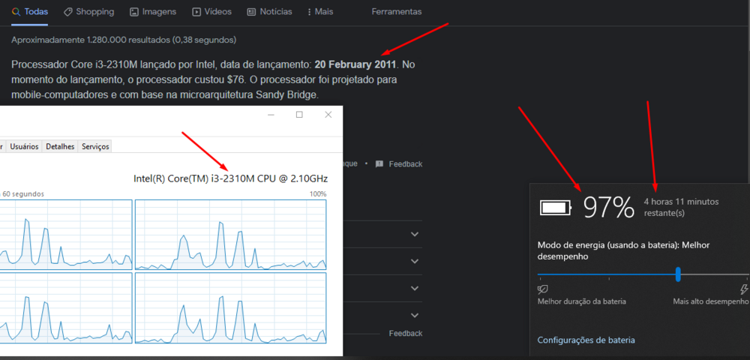Select the Todas search tab

tap(30, 12)
